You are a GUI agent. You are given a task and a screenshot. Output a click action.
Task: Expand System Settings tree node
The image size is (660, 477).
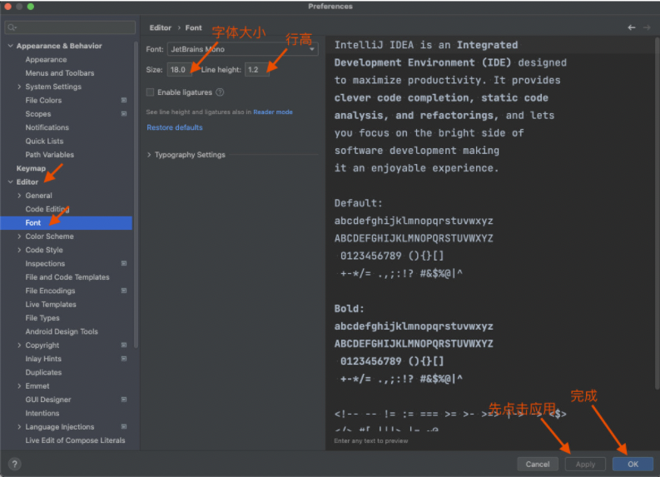(x=19, y=87)
